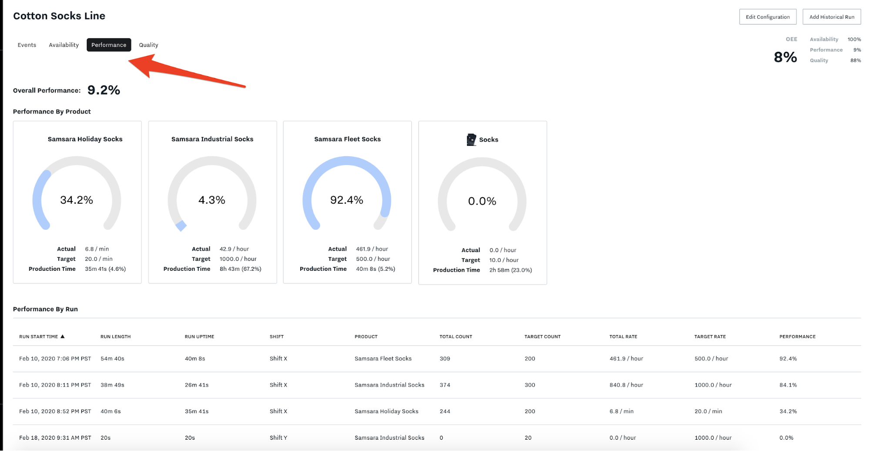Sort by Run Start Time arrow

click(x=63, y=337)
